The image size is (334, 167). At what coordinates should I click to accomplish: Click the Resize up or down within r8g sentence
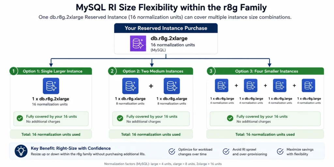tap(88, 154)
